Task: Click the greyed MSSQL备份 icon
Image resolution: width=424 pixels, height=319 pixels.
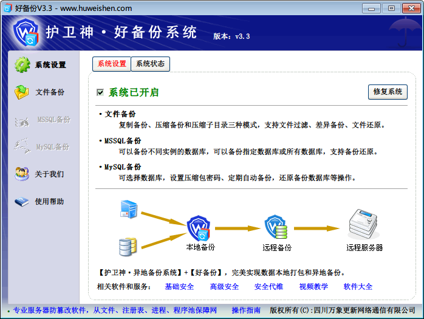Action: coord(22,122)
